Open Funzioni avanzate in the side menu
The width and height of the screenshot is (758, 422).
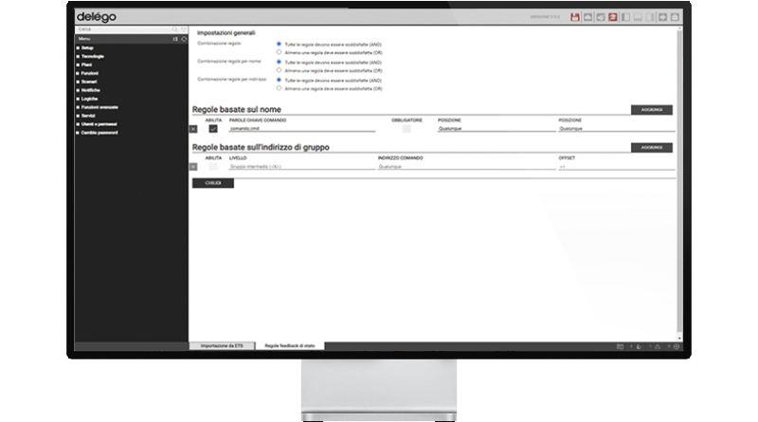(x=99, y=107)
